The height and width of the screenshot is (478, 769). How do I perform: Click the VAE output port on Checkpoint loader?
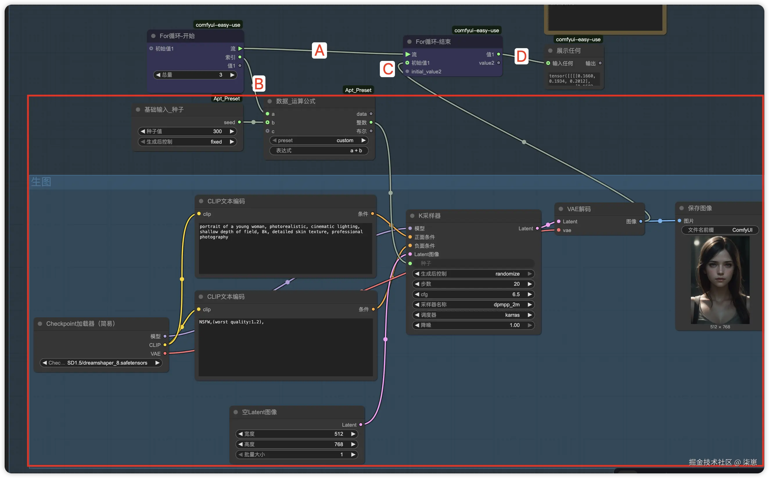pyautogui.click(x=165, y=354)
